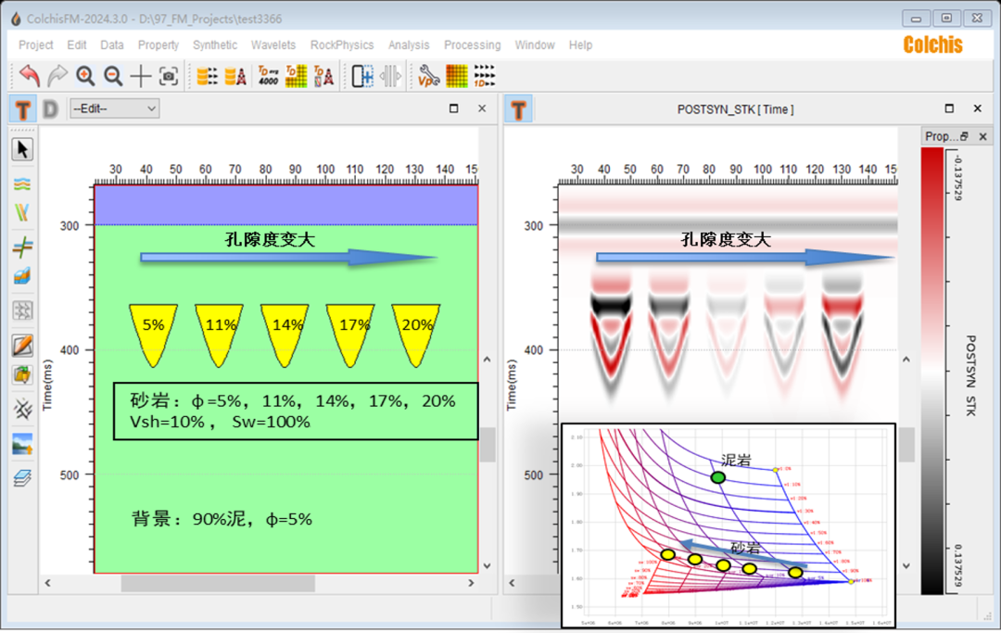Click the left panel horizontal scrollbar thumb

pyautogui.click(x=217, y=584)
